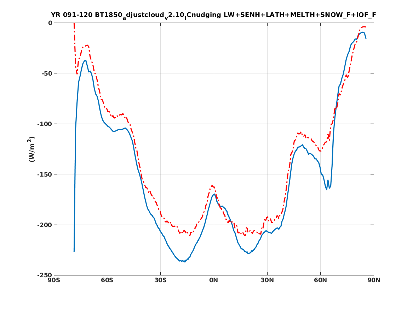Viewport: 413px width, 309px height.
Task: Click the 30S x-axis tick label
Action: 160,280
